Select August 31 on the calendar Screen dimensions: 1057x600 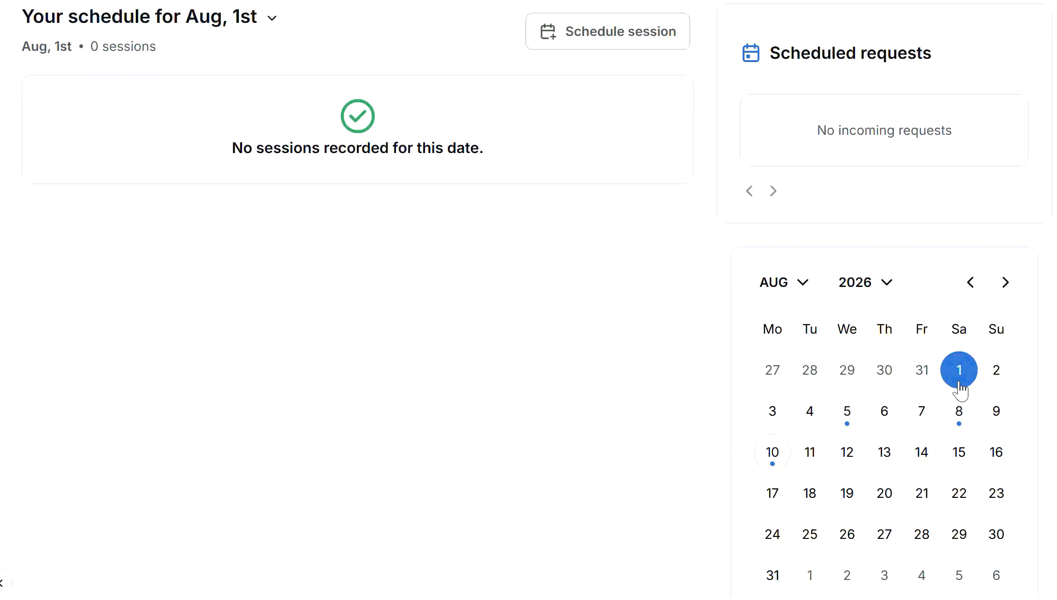(x=772, y=575)
